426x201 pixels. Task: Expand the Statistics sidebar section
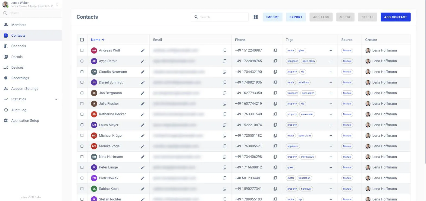click(31, 99)
